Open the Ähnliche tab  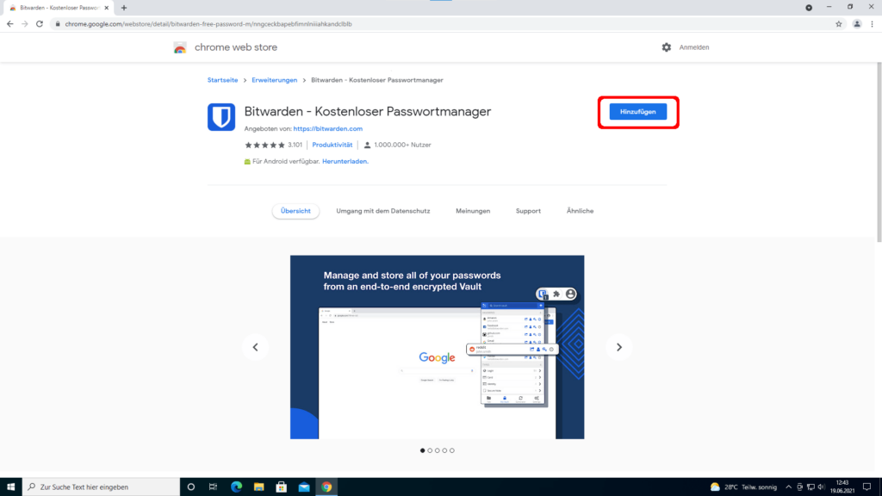[580, 211]
